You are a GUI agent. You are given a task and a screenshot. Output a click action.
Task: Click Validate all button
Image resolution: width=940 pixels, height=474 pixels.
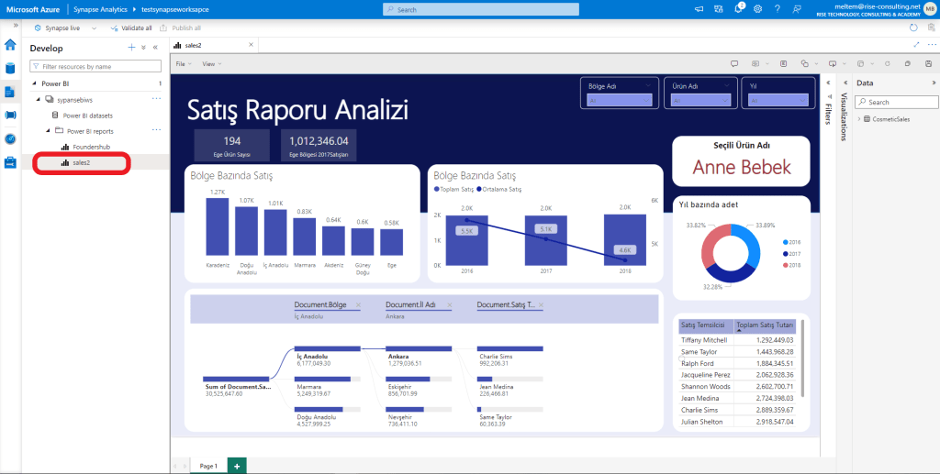click(130, 28)
